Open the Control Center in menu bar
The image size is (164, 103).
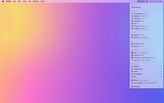[147, 1]
